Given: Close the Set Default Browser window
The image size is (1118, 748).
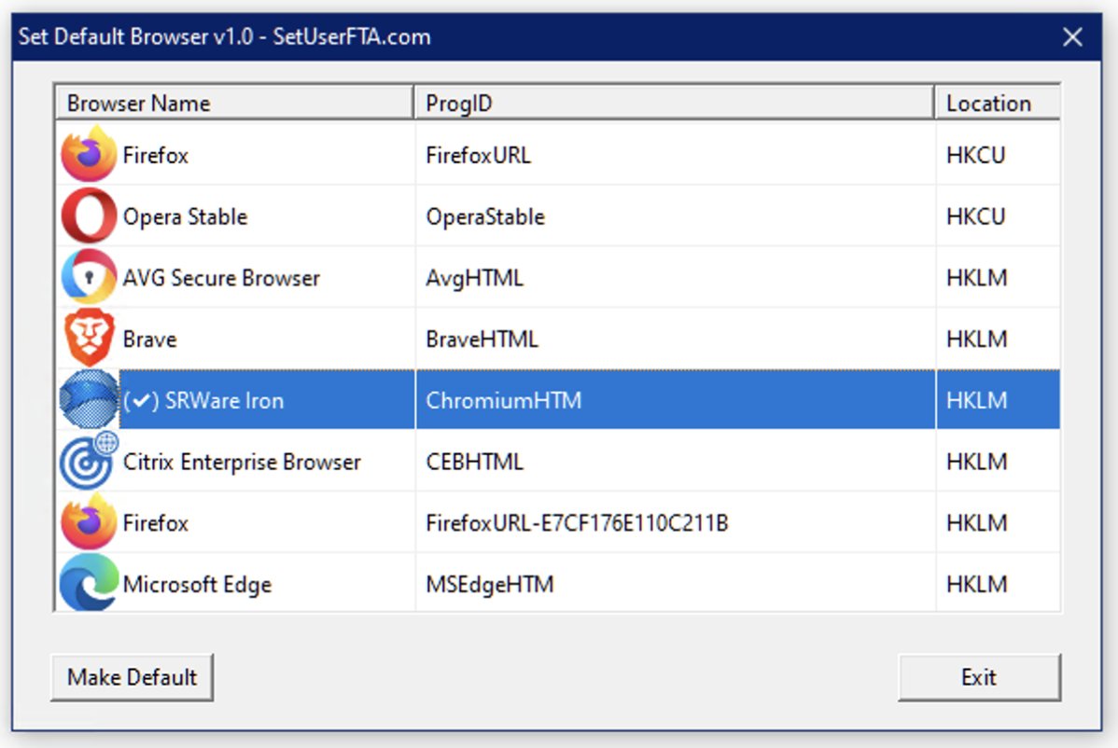Looking at the screenshot, I should click(x=1072, y=36).
